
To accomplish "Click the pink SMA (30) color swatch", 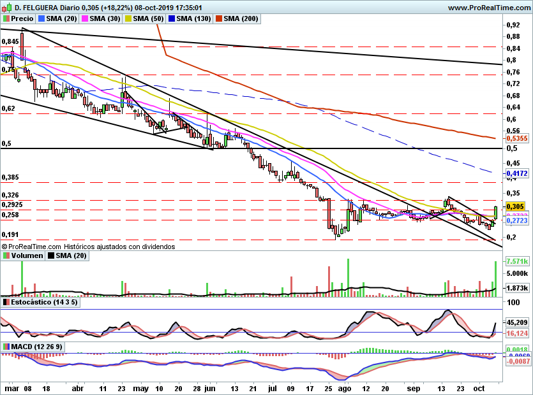I will pyautogui.click(x=84, y=19).
